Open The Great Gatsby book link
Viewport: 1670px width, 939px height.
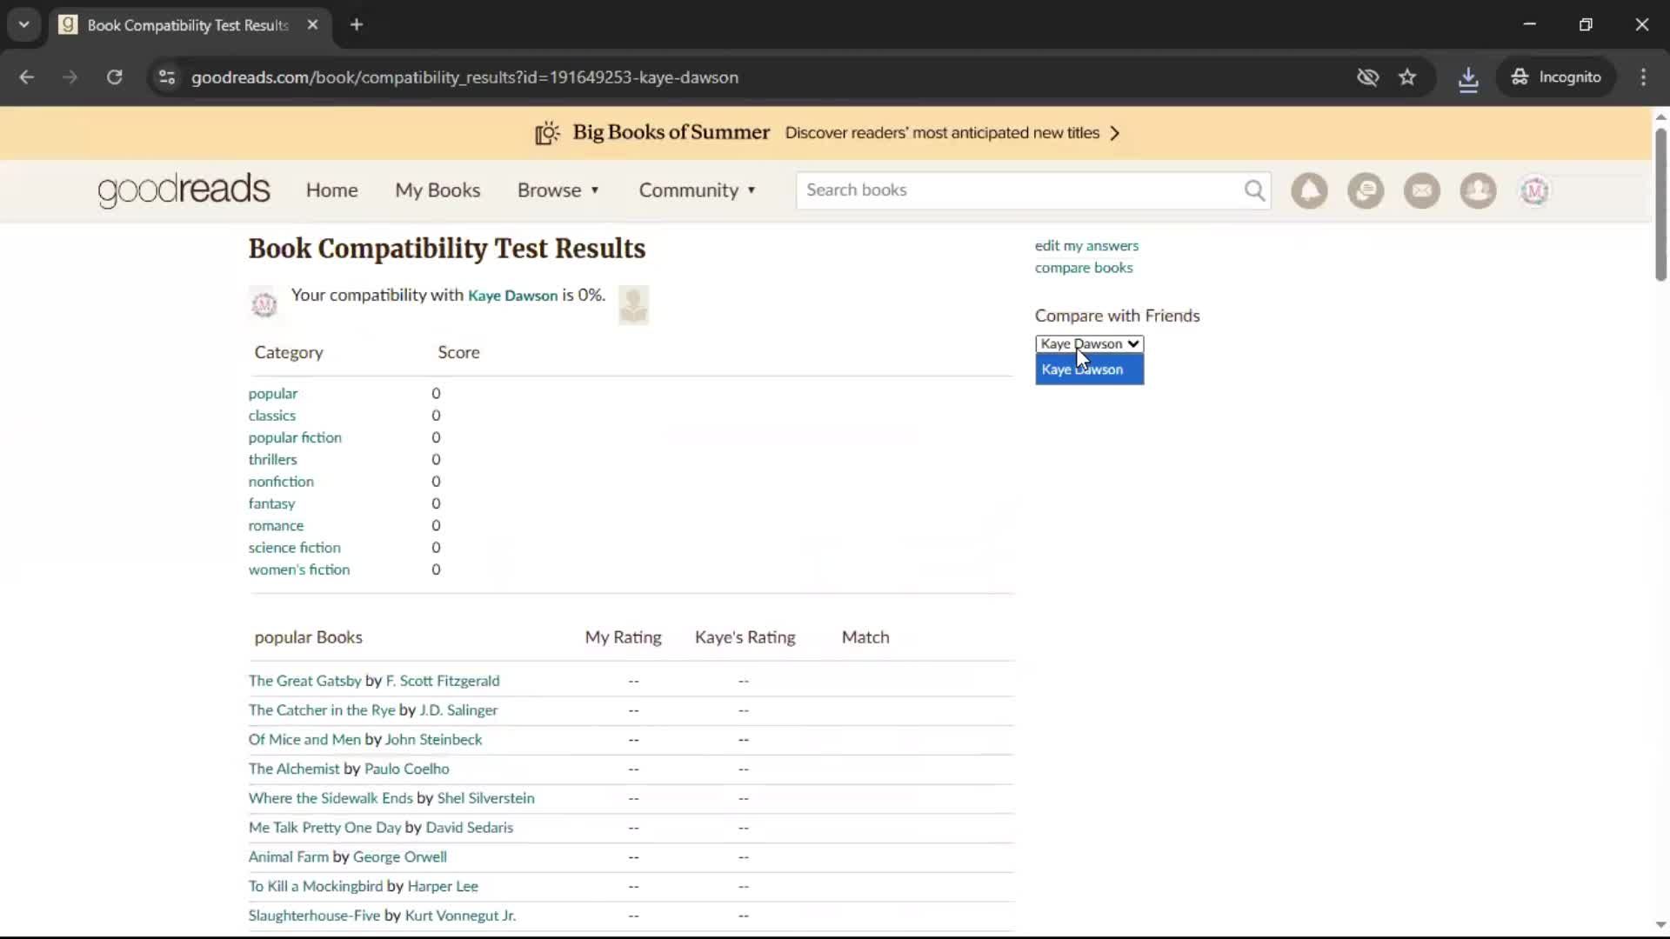(x=304, y=681)
